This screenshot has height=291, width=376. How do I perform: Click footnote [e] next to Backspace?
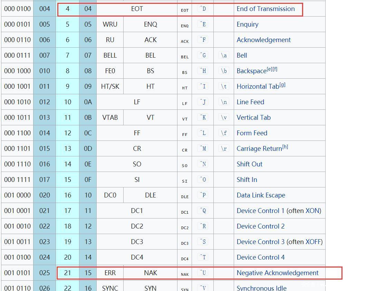[x=269, y=69]
